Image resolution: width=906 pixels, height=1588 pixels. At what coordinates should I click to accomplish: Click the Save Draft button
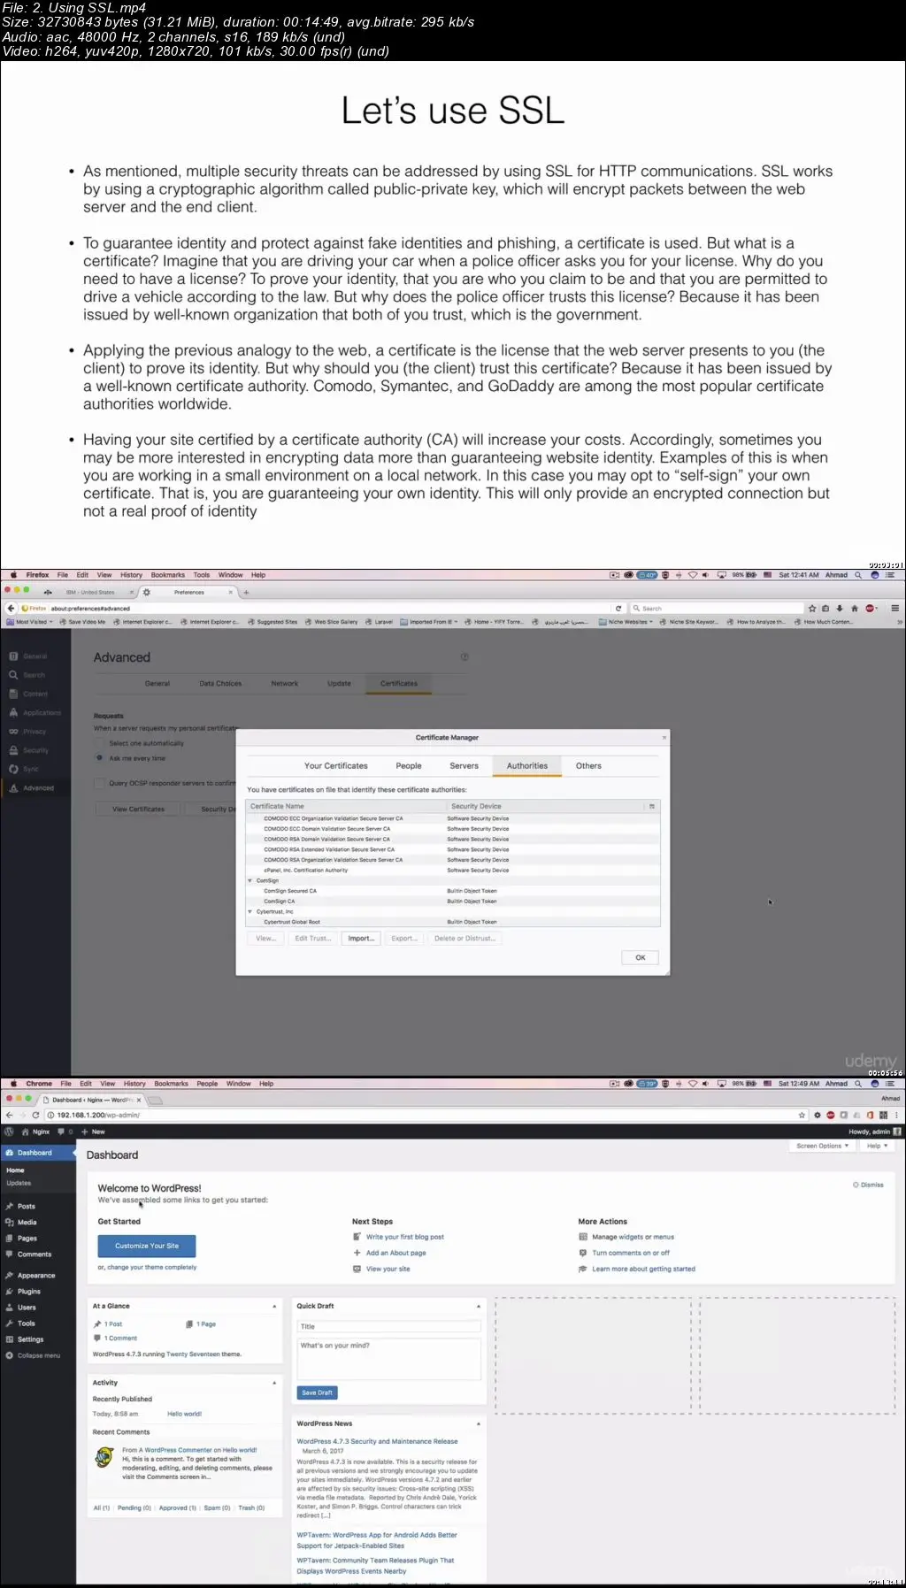coord(317,1393)
